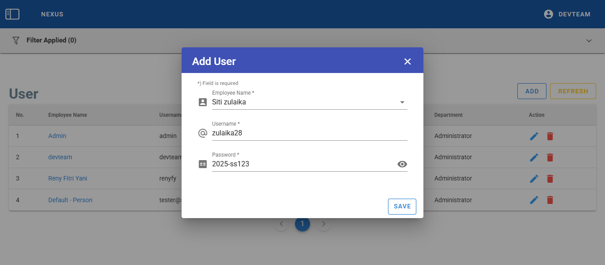
Task: Edit the Admin user row
Action: [x=534, y=136]
